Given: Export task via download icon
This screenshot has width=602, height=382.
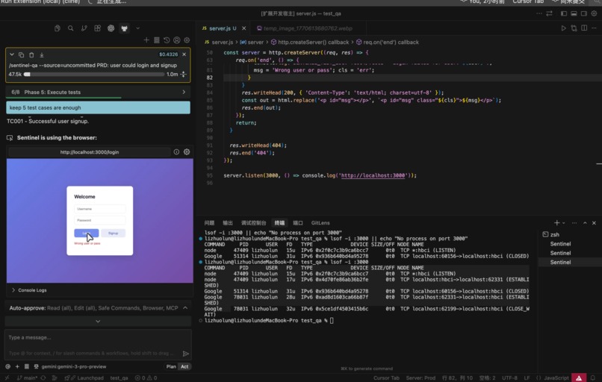Looking at the screenshot, I should click(42, 54).
